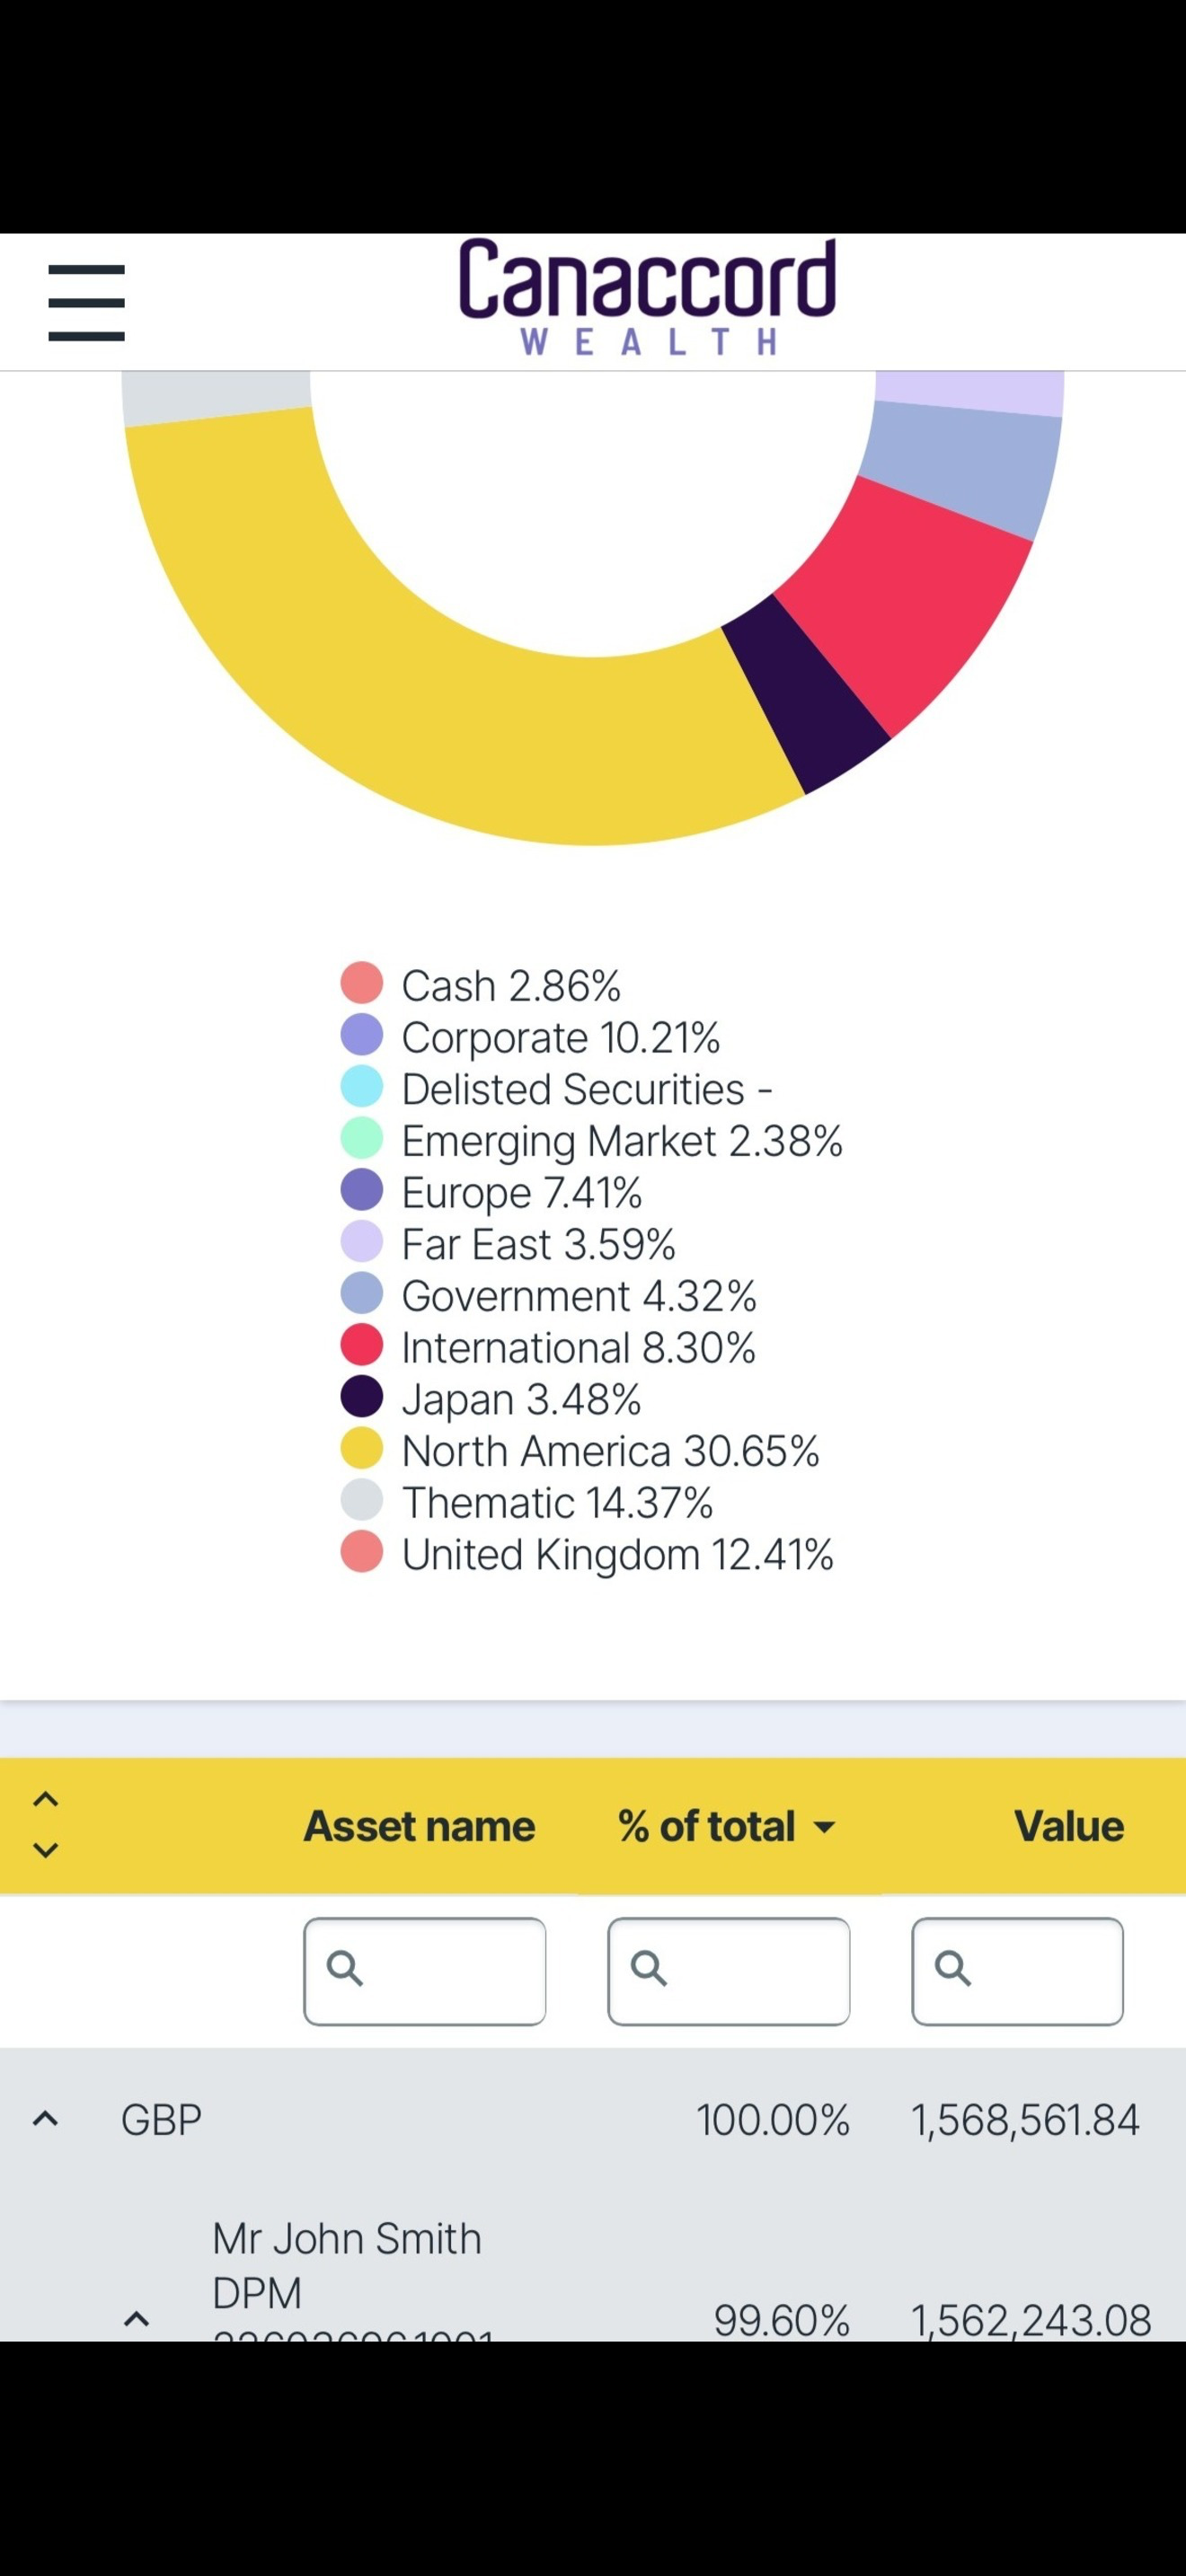This screenshot has height=2576, width=1186.
Task: Sort by the Value column header
Action: 1068,1826
